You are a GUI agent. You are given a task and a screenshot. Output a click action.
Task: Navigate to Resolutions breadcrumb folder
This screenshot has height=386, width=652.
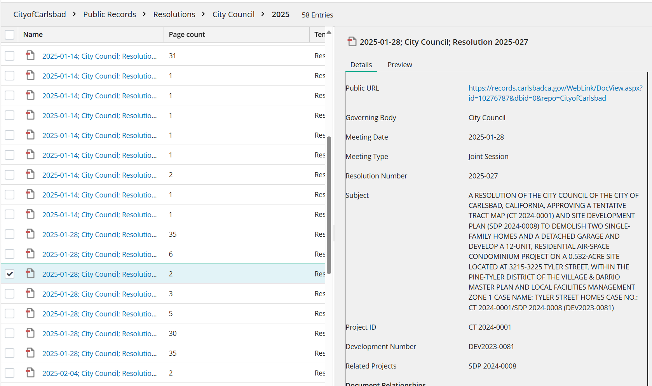pyautogui.click(x=174, y=14)
